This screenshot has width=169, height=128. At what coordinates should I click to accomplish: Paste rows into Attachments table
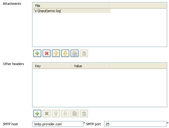click(x=84, y=53)
